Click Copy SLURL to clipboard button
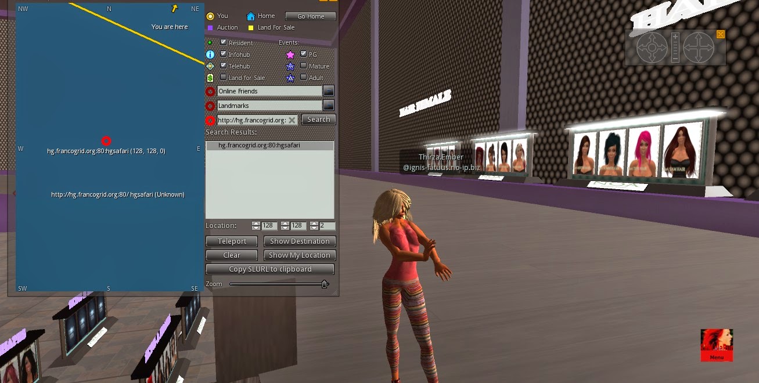This screenshot has height=383, width=759. coord(270,269)
